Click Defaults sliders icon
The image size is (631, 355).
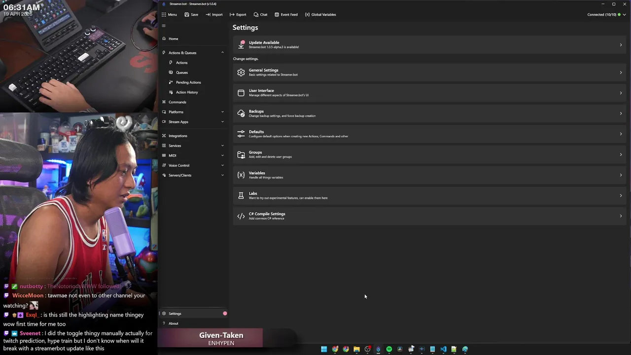point(241,134)
